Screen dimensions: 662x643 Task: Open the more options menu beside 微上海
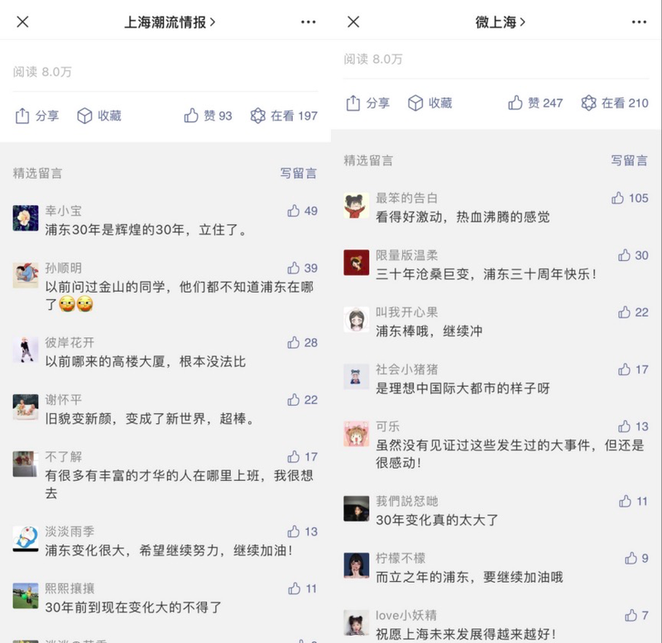point(639,22)
